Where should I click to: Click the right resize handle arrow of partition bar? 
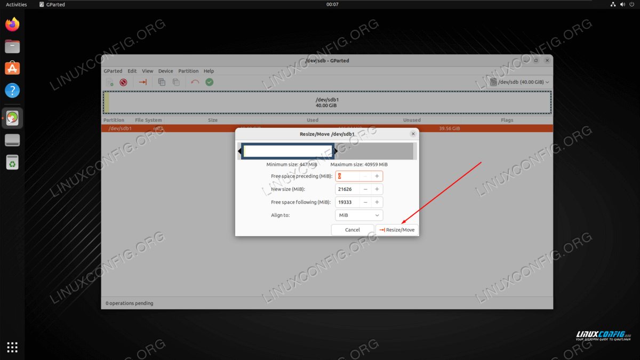336,151
